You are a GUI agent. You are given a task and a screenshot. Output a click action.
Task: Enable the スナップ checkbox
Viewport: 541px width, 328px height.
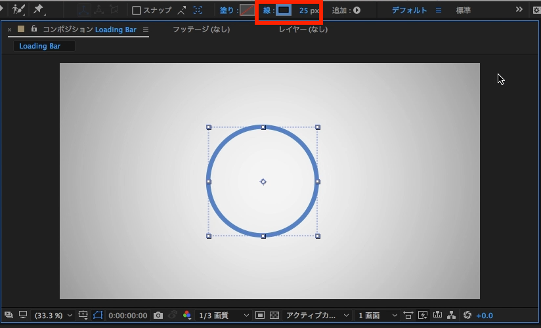[137, 10]
